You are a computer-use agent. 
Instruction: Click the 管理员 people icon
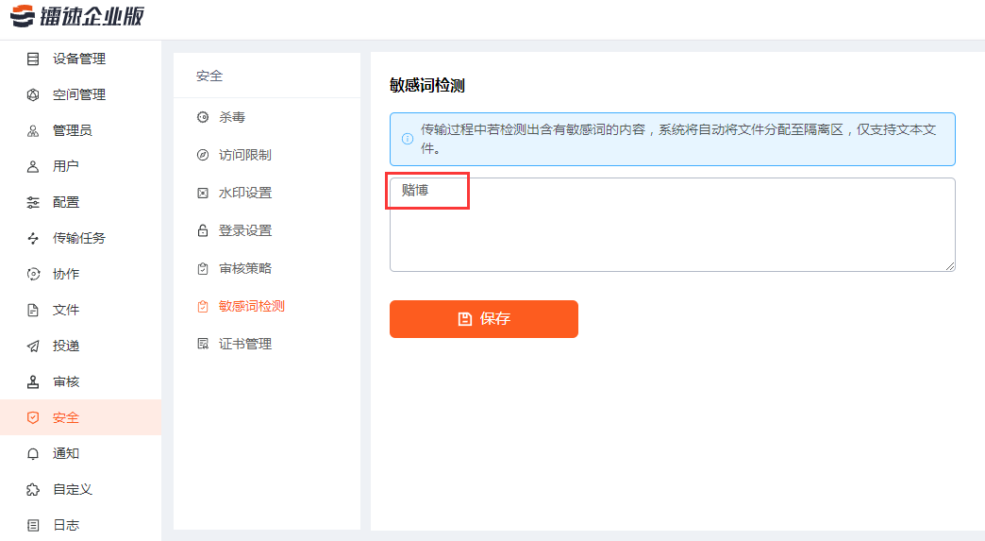pos(33,130)
